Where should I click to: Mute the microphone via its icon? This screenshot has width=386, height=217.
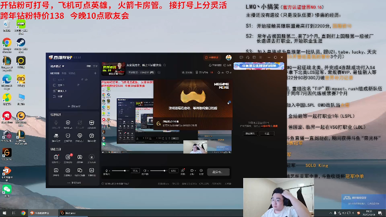click(106, 171)
